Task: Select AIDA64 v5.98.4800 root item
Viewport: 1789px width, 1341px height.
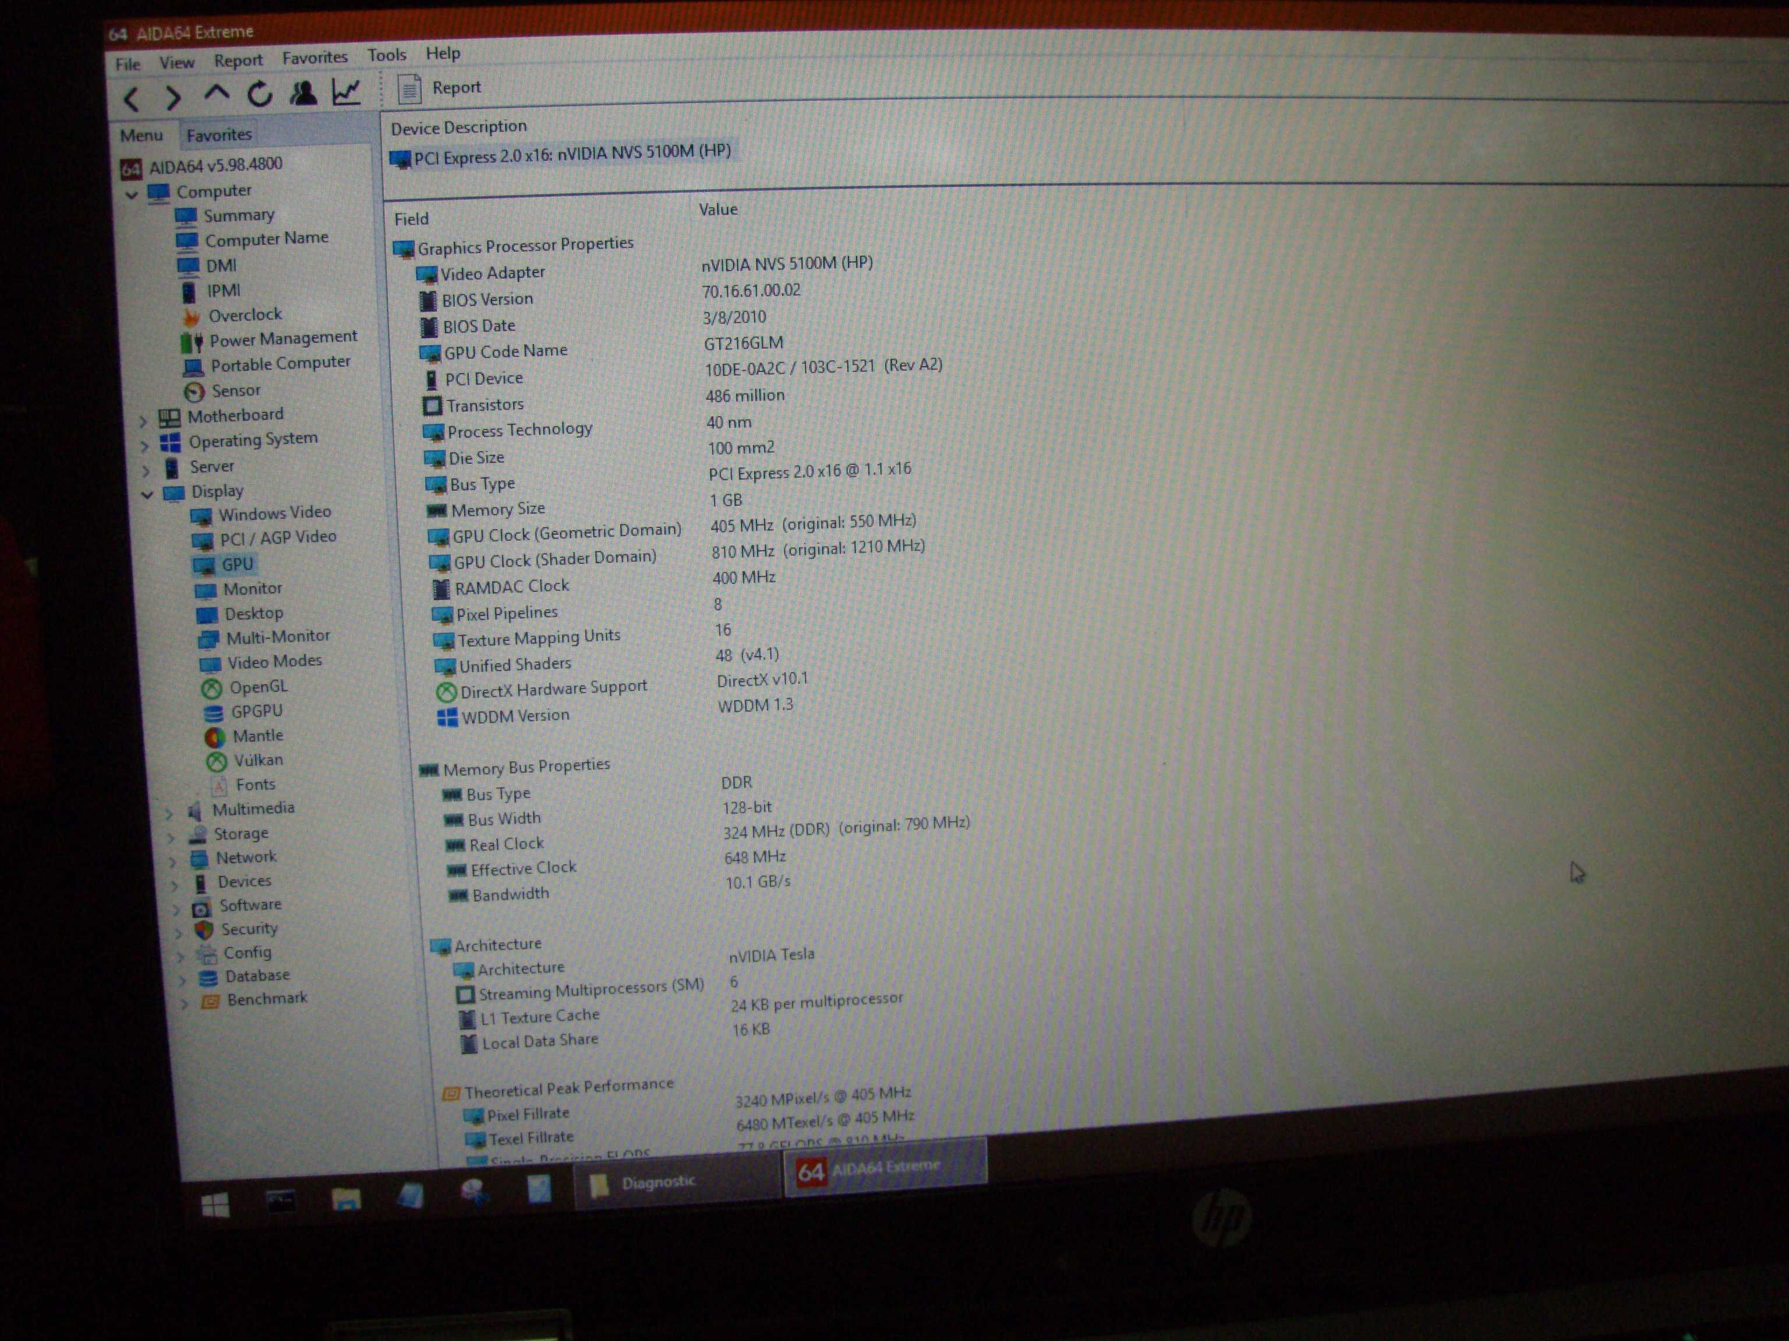Action: pyautogui.click(x=202, y=166)
